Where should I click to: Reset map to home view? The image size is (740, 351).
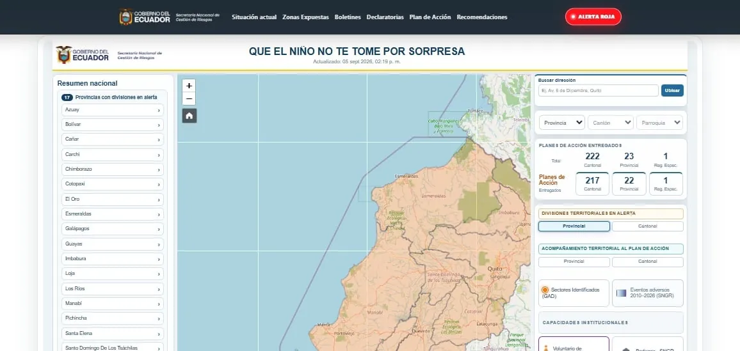(x=189, y=116)
